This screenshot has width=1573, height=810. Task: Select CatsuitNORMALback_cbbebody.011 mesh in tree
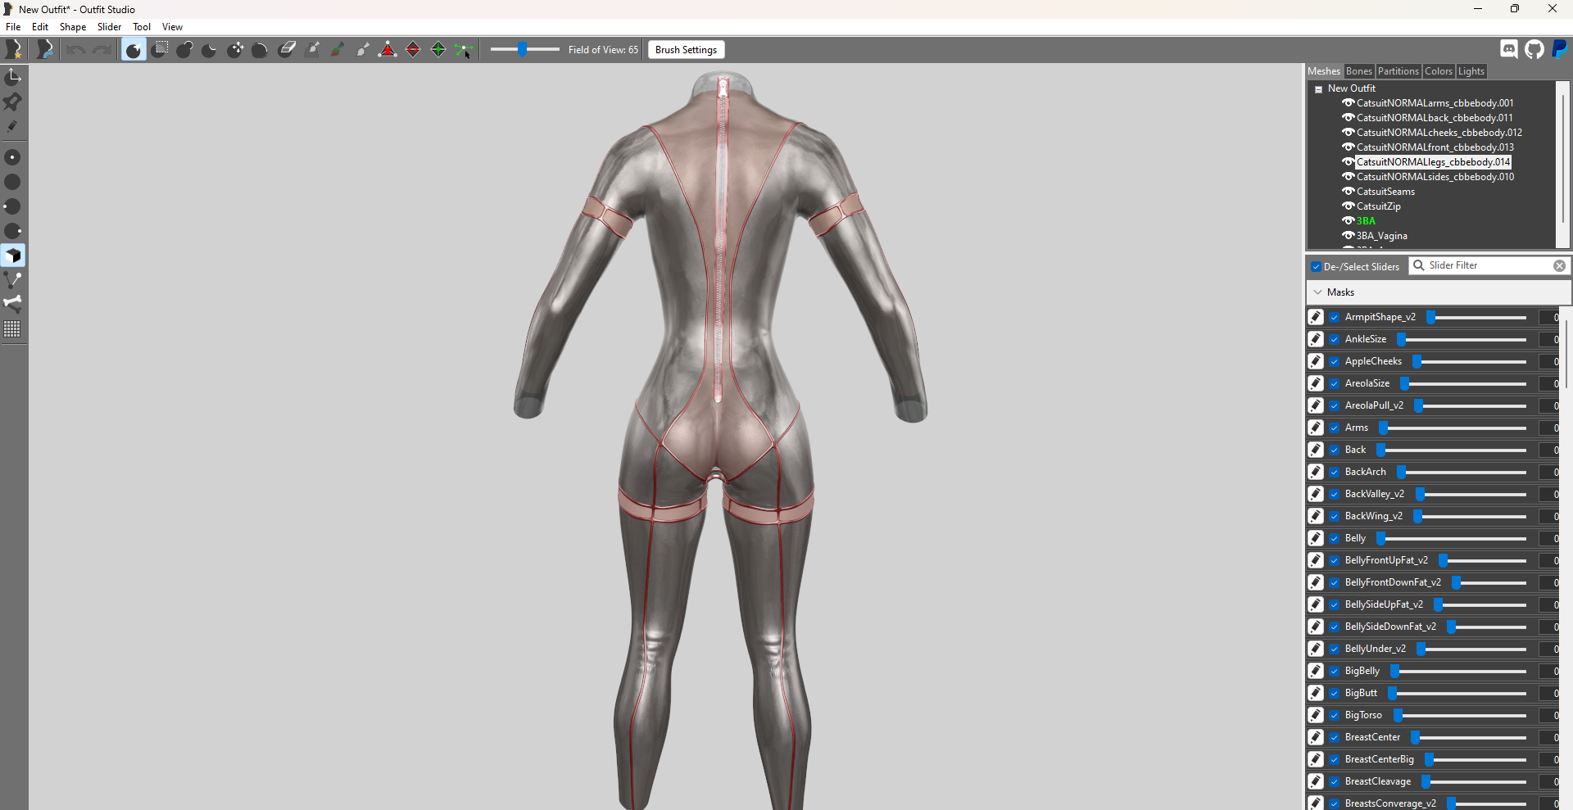point(1435,118)
